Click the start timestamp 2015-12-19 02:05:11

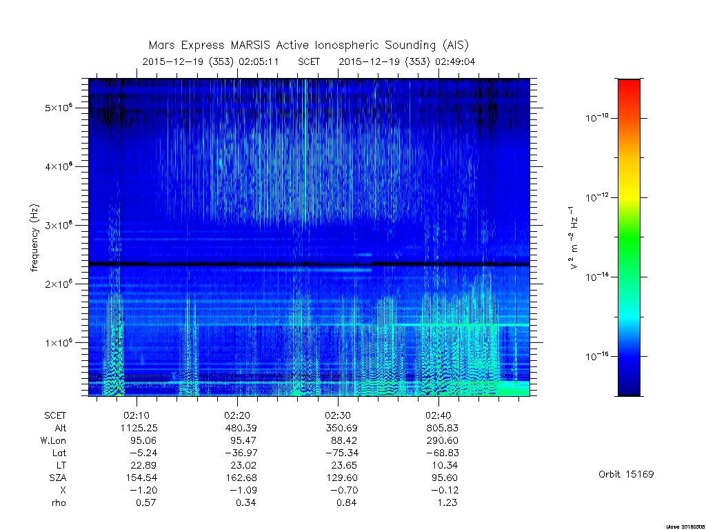pos(210,61)
